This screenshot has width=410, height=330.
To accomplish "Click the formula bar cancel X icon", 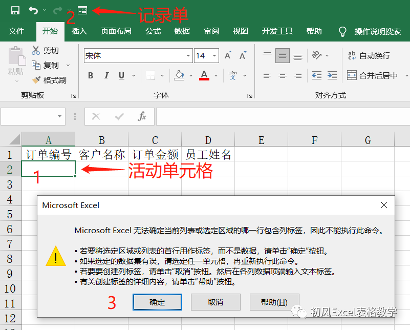I will coord(96,116).
